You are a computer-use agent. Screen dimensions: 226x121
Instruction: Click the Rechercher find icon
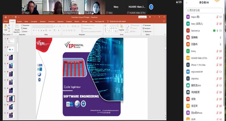(147, 26)
